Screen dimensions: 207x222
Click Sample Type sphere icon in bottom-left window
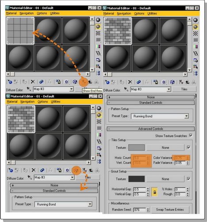tap(99, 108)
